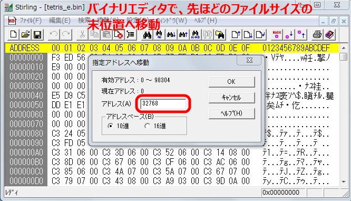Click the Undo arrow icon
This screenshot has height=201, width=351.
coord(54,34)
